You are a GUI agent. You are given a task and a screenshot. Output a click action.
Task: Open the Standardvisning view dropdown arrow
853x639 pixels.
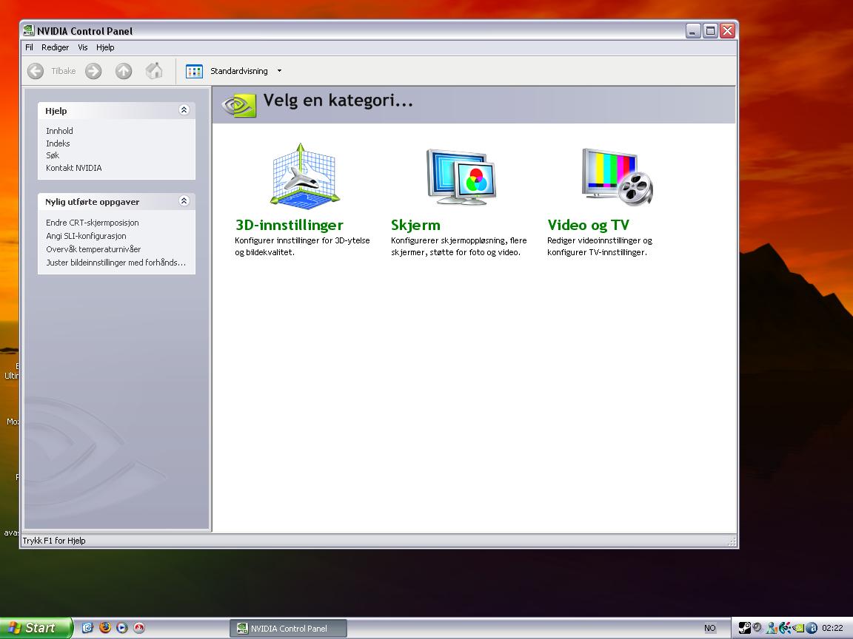[x=280, y=71]
